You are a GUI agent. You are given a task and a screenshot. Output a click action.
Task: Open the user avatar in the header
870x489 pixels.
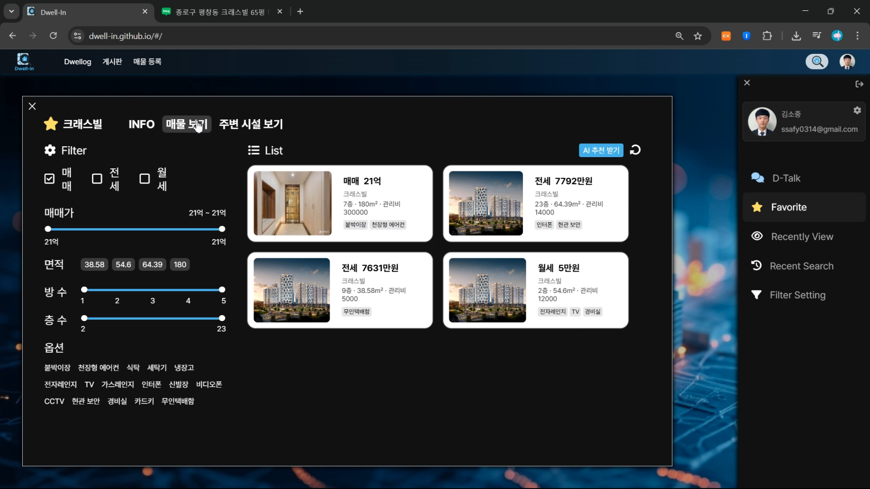tap(847, 61)
